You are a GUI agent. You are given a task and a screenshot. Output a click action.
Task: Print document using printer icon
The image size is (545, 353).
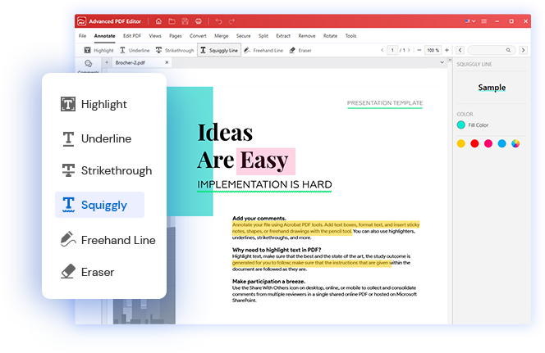click(x=198, y=21)
